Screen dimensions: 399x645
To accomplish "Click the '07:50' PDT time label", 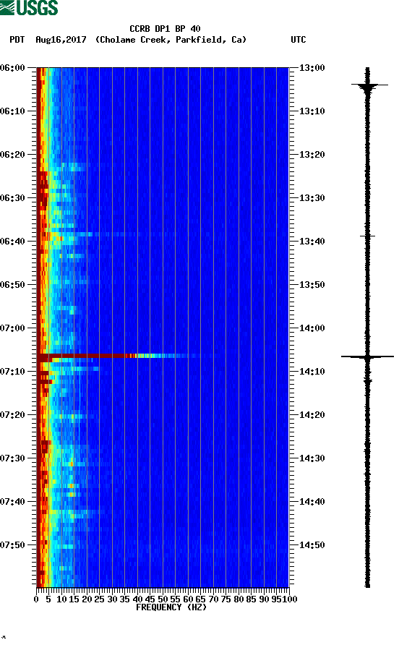I will pyautogui.click(x=12, y=545).
